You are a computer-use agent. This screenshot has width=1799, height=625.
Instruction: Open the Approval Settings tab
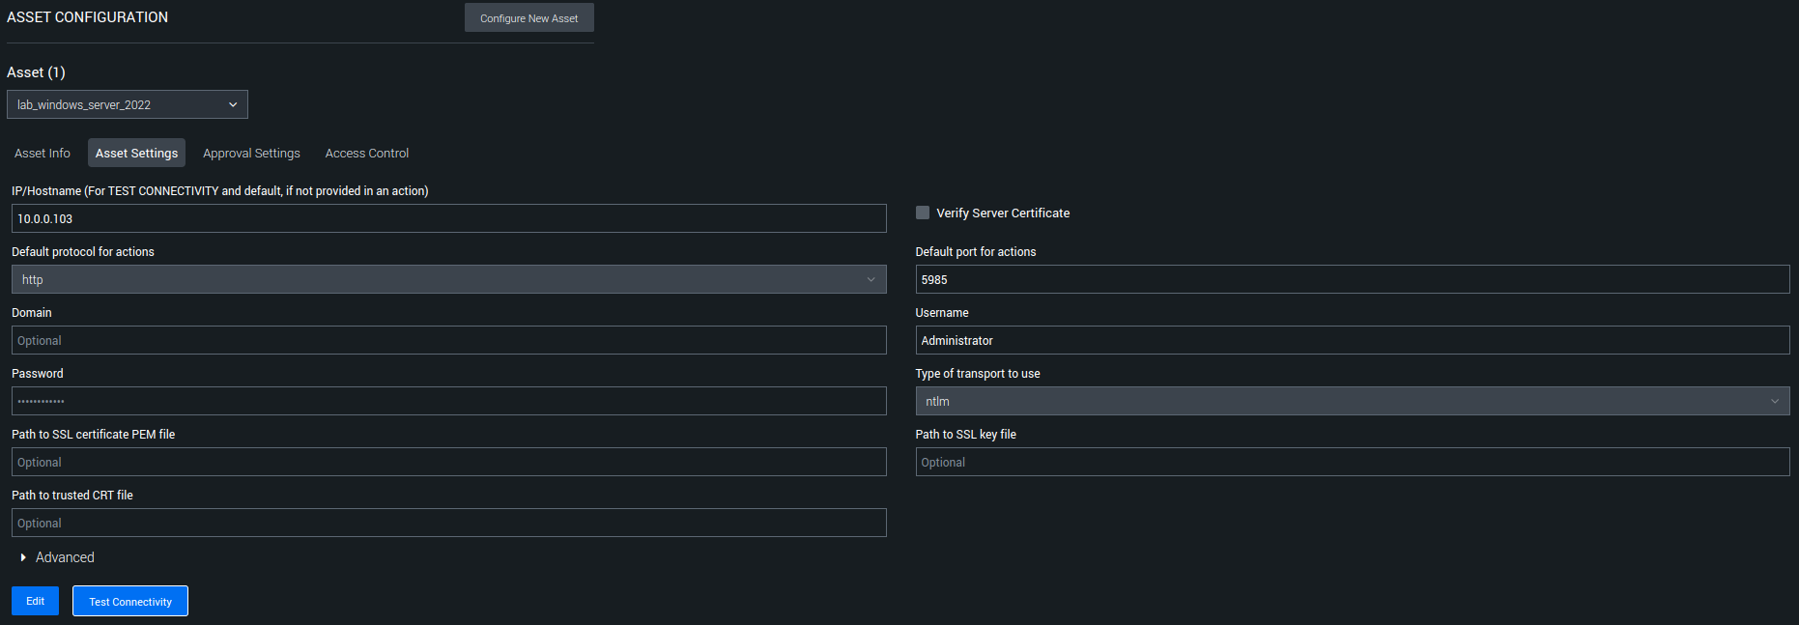[x=251, y=154]
